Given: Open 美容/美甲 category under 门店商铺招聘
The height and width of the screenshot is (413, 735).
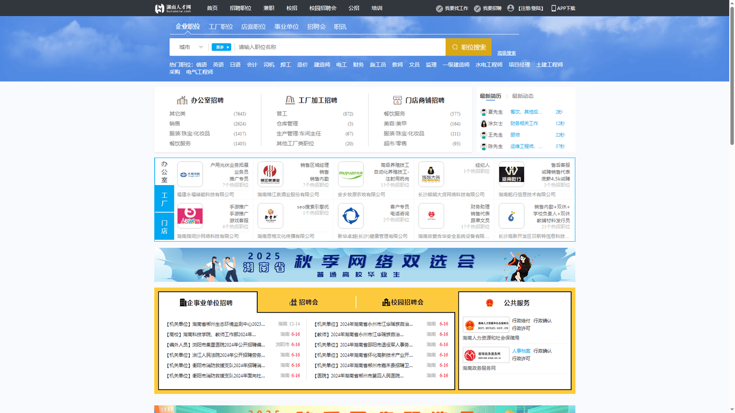Looking at the screenshot, I should coord(396,123).
